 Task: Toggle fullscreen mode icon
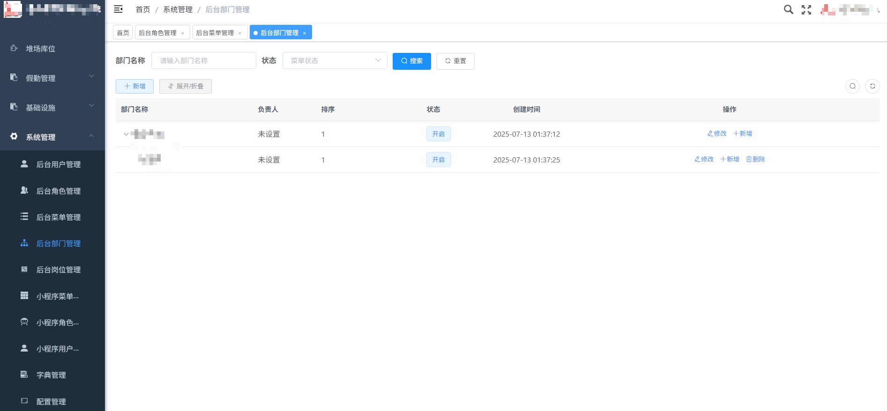pyautogui.click(x=806, y=9)
